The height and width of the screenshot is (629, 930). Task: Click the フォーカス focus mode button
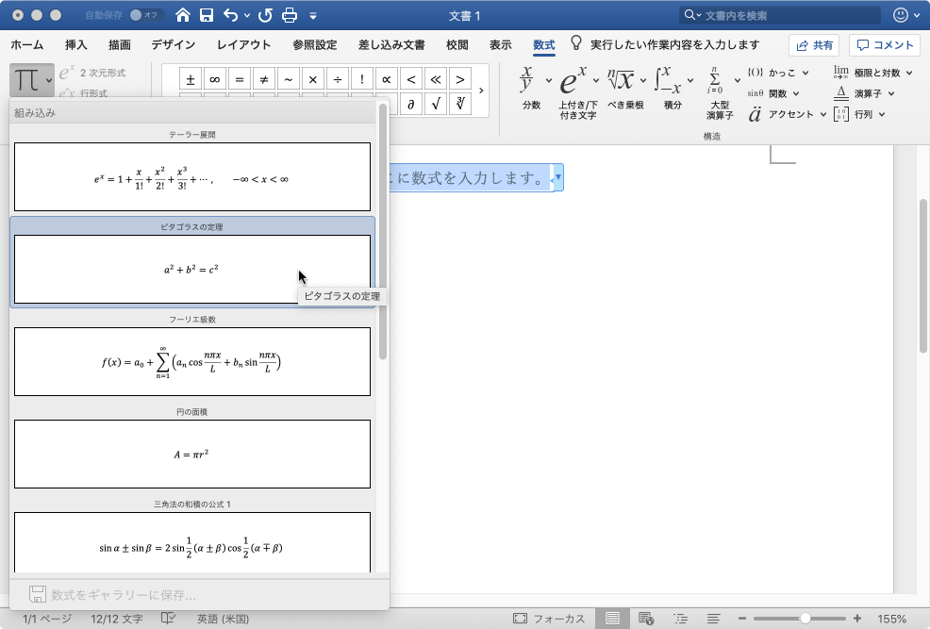point(549,619)
